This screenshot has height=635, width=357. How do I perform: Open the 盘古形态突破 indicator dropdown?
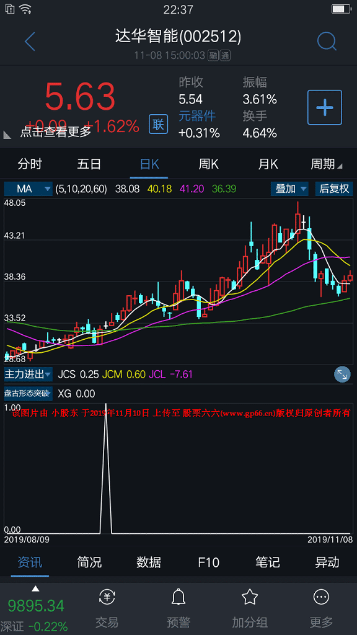[29, 393]
